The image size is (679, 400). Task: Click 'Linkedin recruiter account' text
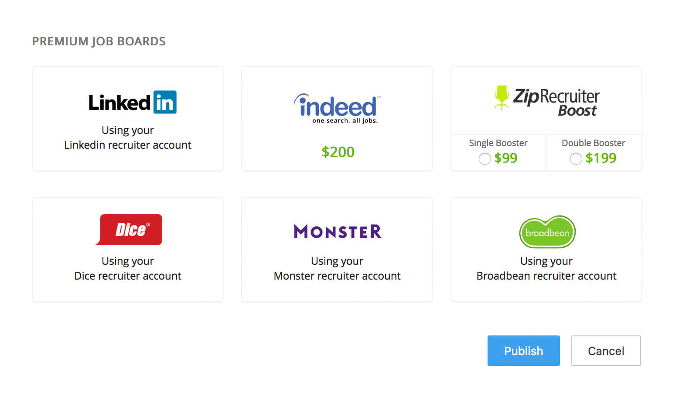click(128, 145)
